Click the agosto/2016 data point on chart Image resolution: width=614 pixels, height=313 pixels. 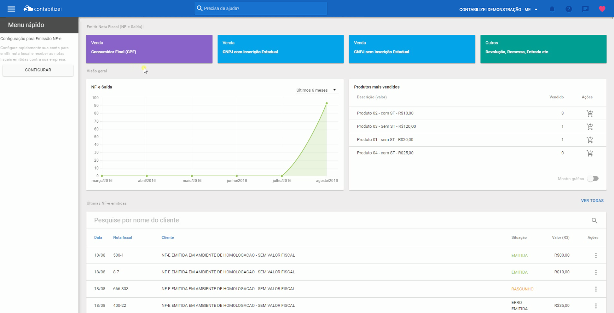point(327,103)
